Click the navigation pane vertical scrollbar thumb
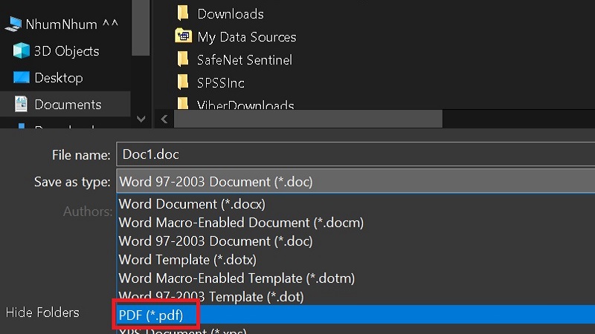 [141, 27]
